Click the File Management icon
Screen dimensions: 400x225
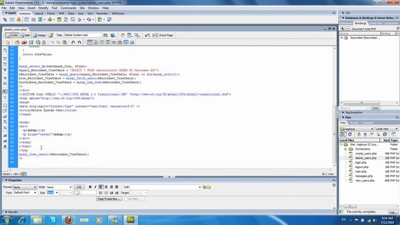point(106,35)
